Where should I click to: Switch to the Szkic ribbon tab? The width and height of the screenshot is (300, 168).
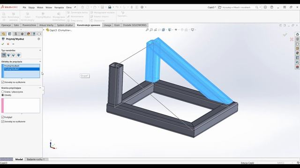tap(16, 25)
